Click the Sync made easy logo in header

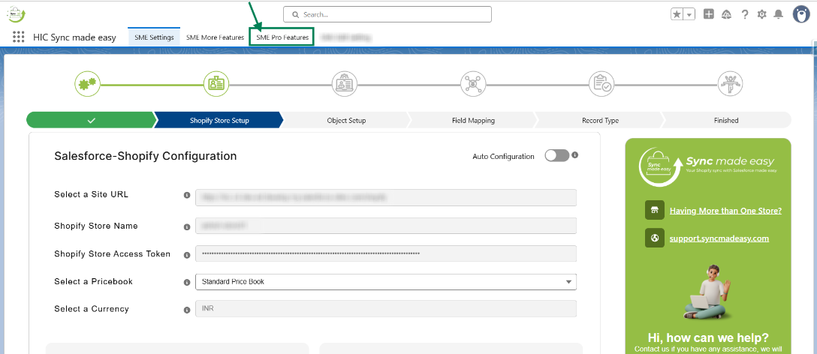17,13
